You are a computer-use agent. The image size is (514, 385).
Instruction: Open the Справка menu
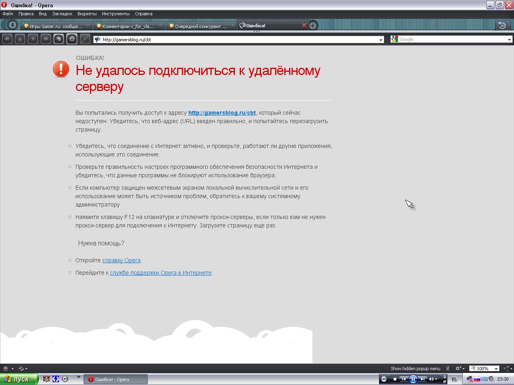[x=143, y=14]
